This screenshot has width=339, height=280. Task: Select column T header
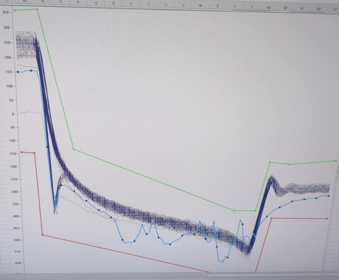[148, 4]
